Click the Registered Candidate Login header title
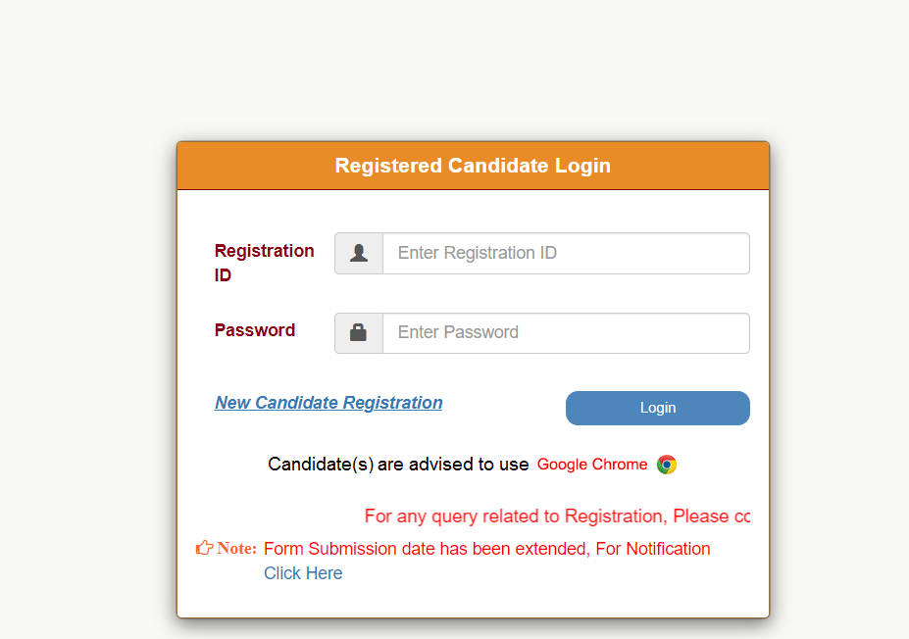 tap(473, 166)
